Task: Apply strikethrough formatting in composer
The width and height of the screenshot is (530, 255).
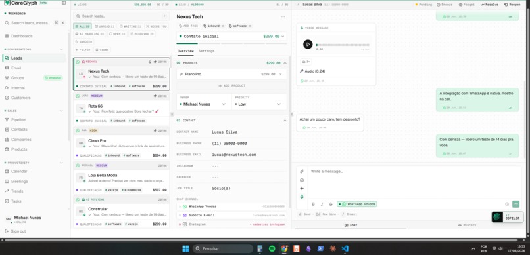Action: 331,204
